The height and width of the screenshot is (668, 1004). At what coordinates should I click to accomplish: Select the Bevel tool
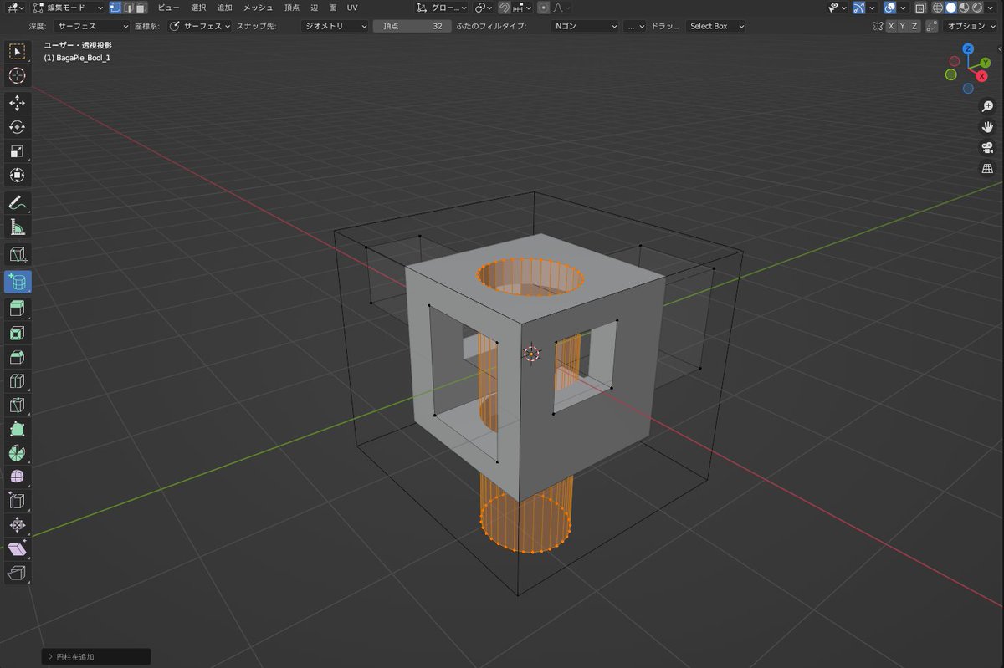(x=17, y=357)
